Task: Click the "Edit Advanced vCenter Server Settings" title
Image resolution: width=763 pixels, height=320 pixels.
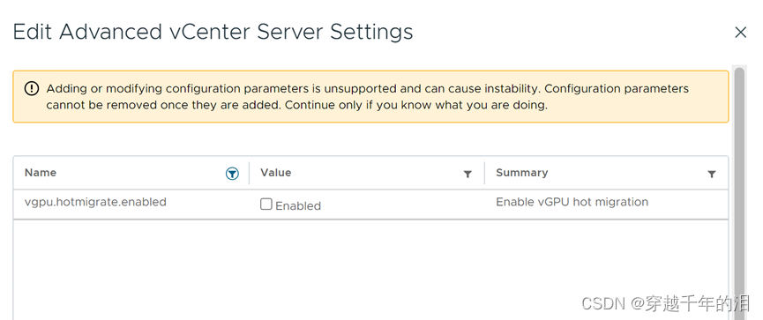Action: [213, 32]
